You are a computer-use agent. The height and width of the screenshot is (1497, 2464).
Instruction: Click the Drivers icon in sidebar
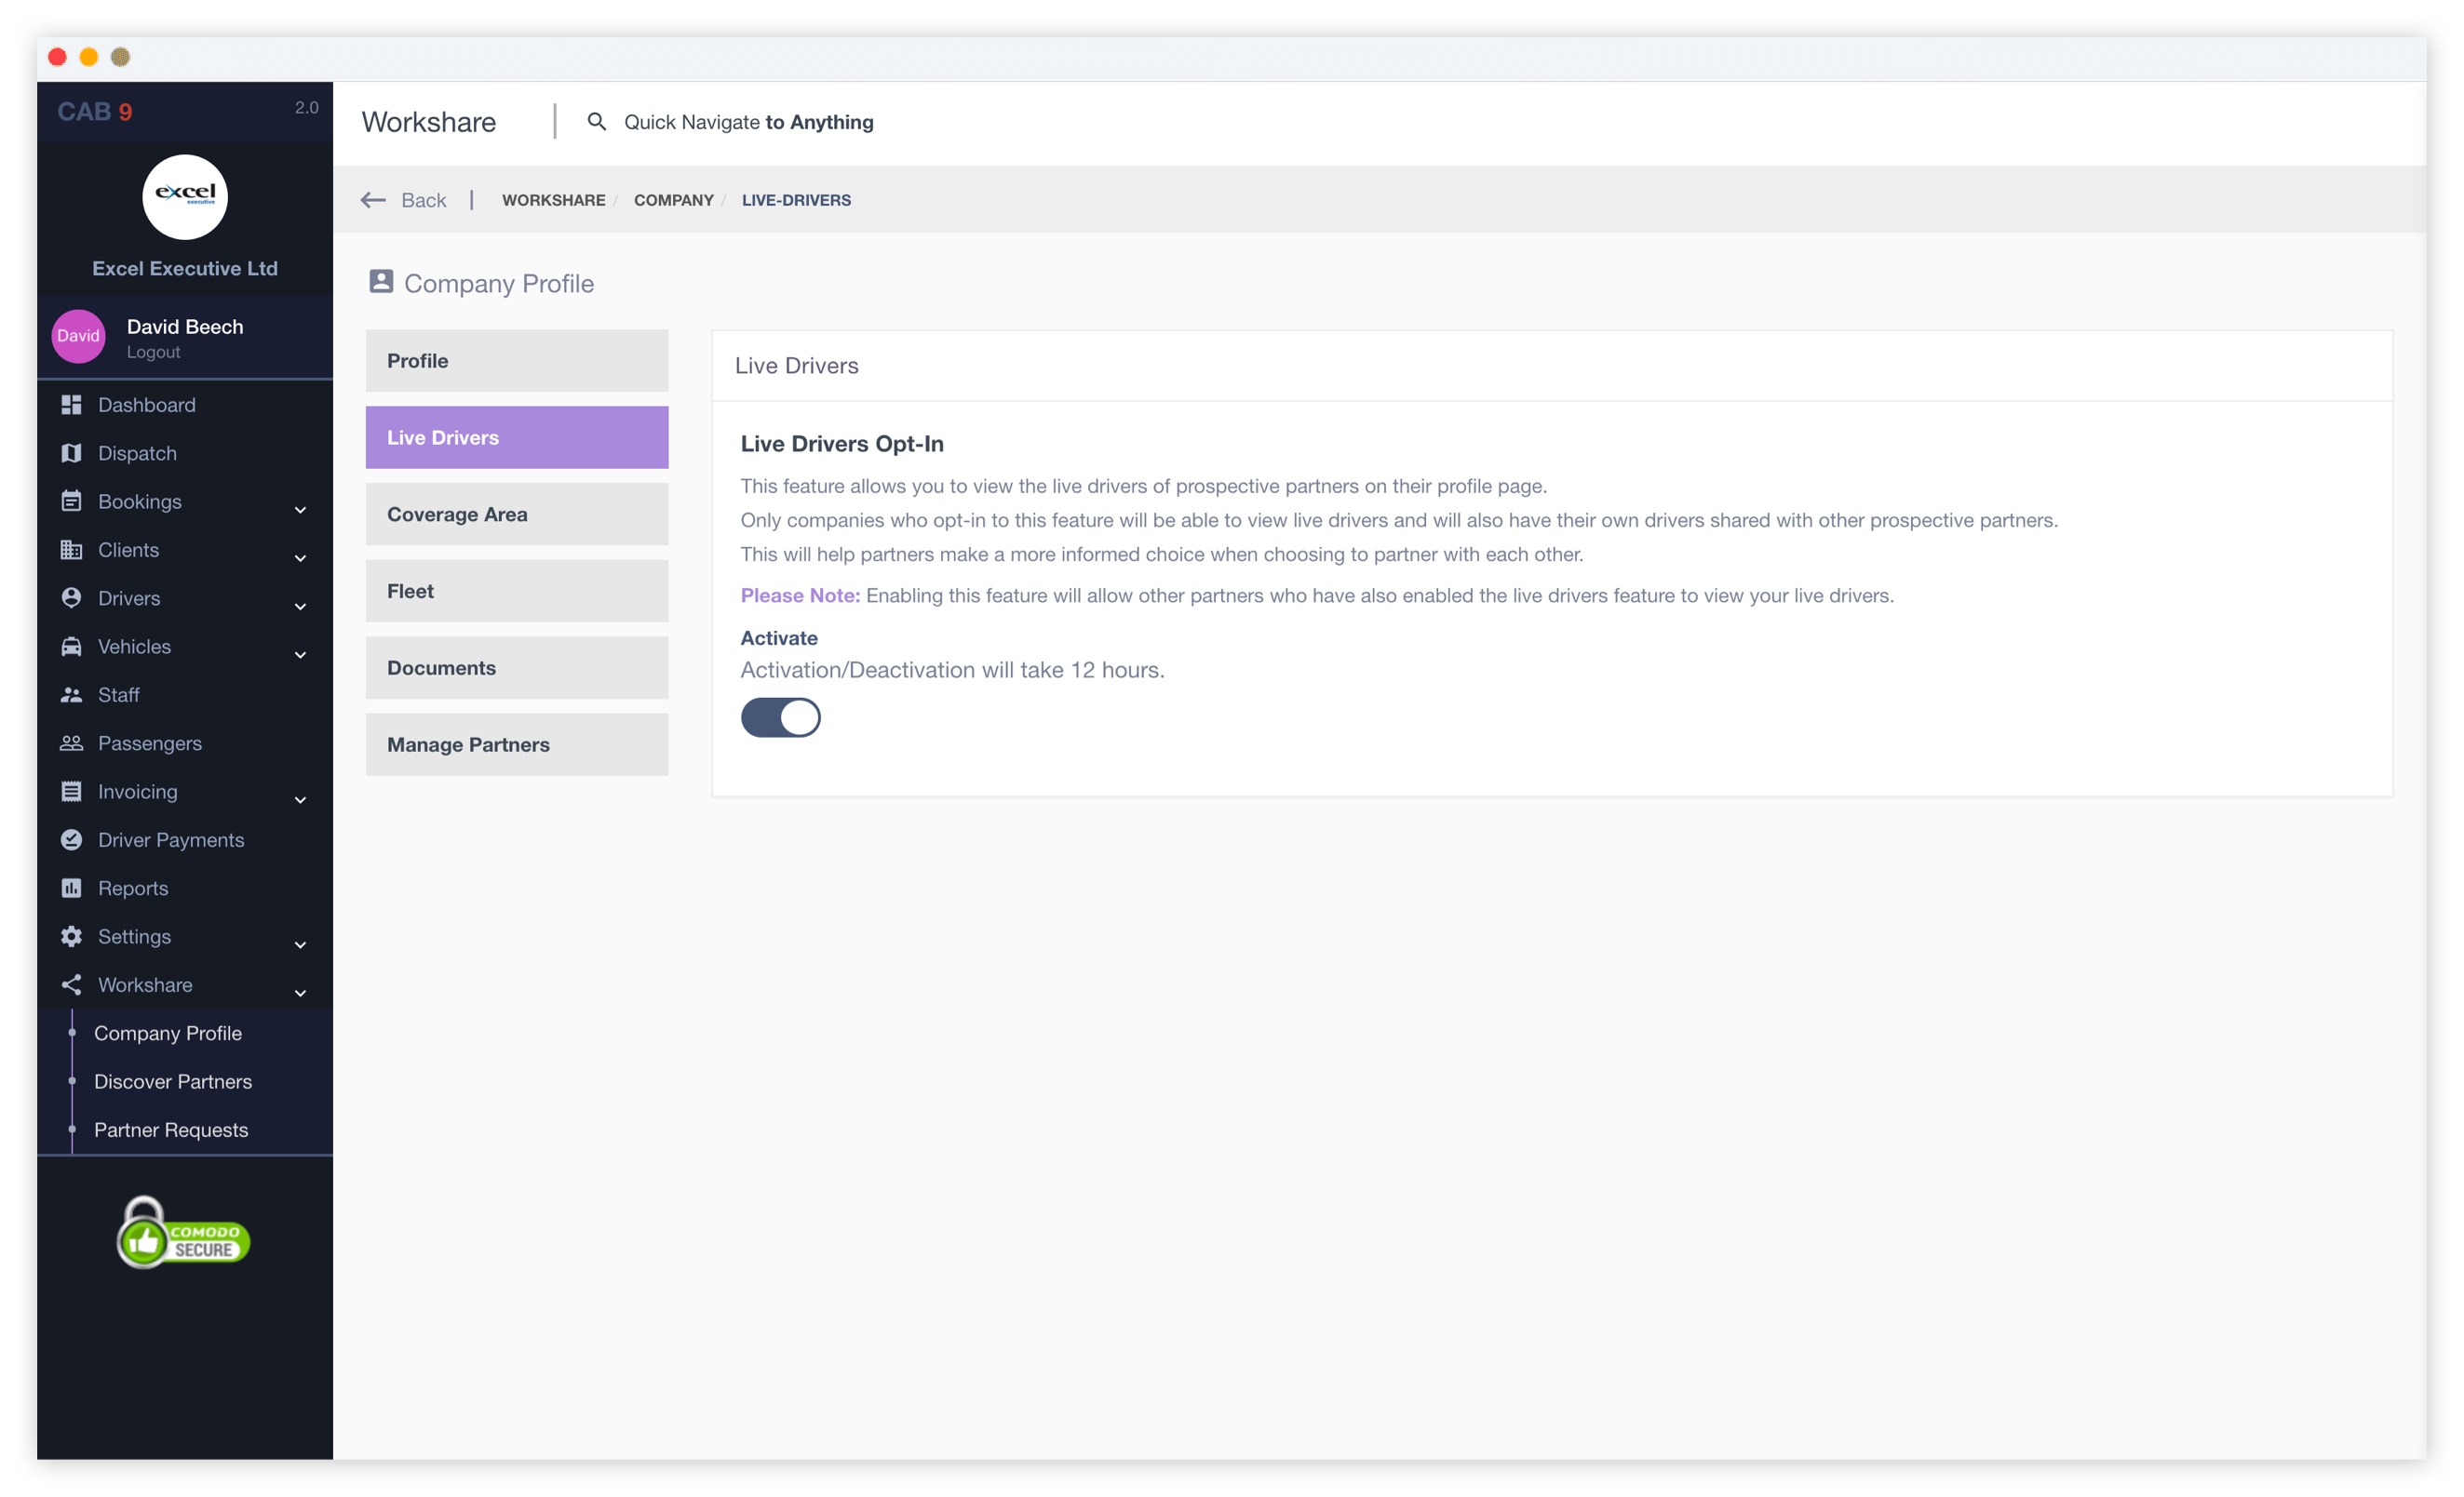pos(69,598)
